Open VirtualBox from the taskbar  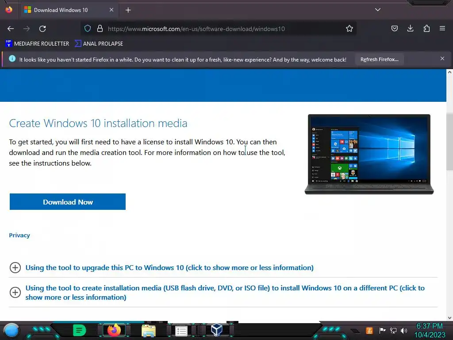point(216,329)
